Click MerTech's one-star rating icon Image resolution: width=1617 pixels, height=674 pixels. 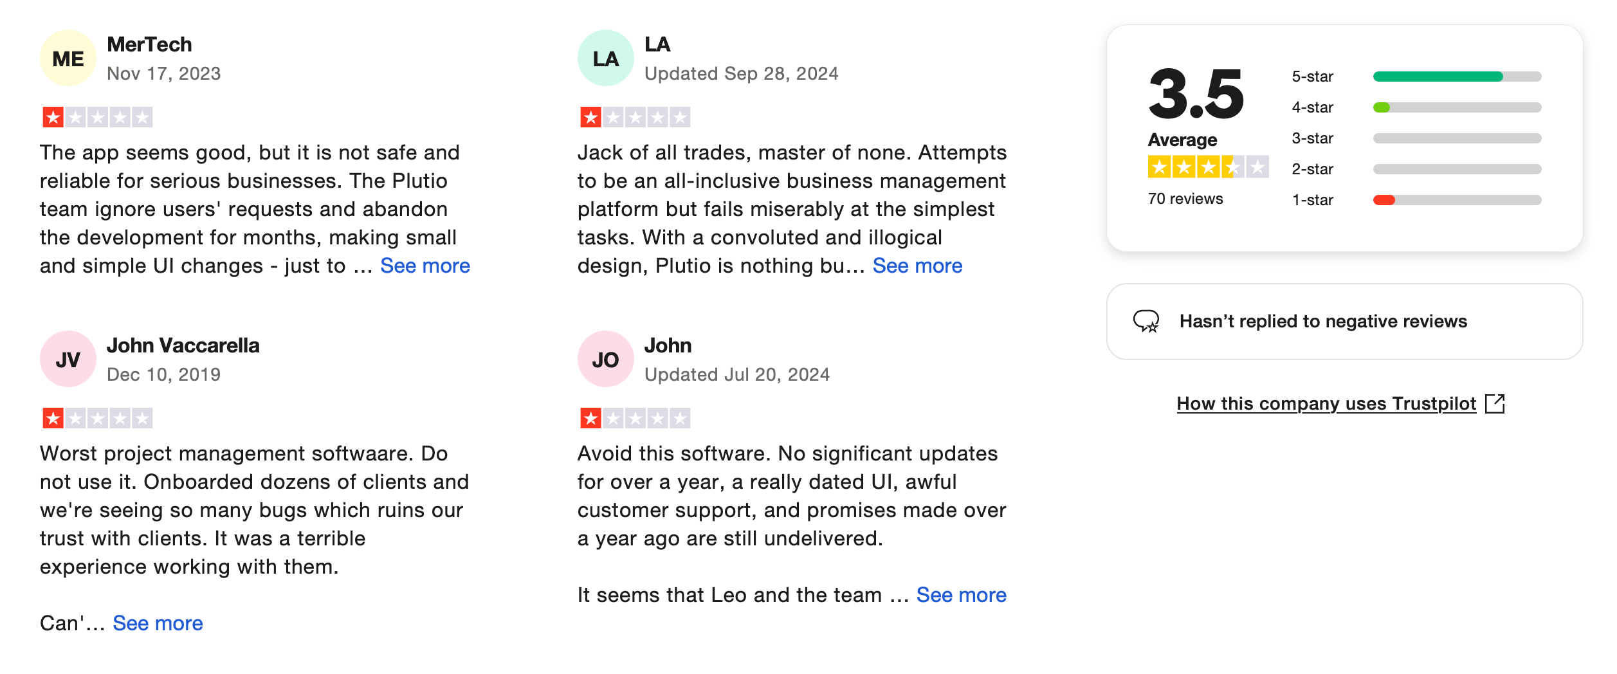tap(97, 117)
